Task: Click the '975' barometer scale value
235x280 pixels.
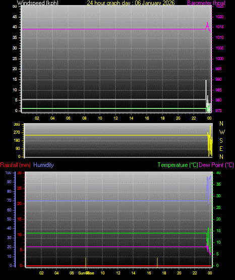Action: click(x=218, y=110)
